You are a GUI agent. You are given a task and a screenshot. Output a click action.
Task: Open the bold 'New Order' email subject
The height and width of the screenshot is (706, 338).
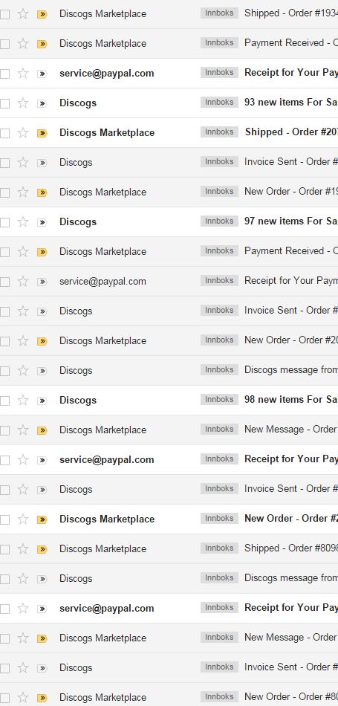click(291, 518)
